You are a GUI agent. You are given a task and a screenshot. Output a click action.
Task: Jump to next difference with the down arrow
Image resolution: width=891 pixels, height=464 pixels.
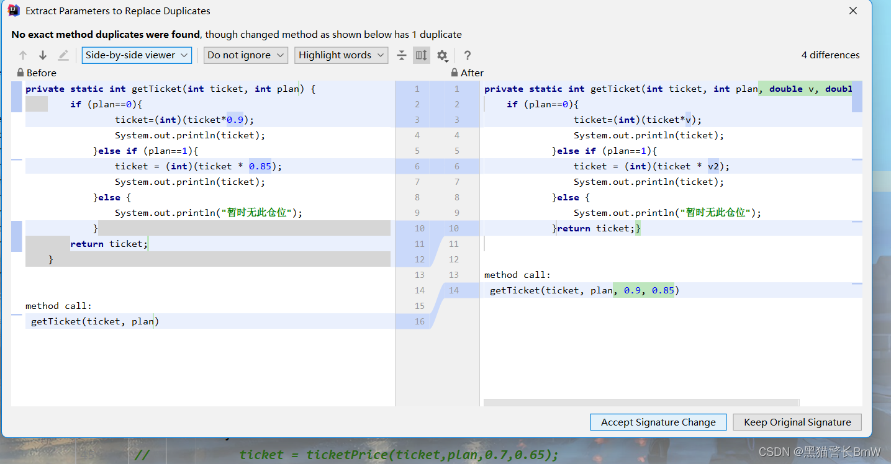43,55
